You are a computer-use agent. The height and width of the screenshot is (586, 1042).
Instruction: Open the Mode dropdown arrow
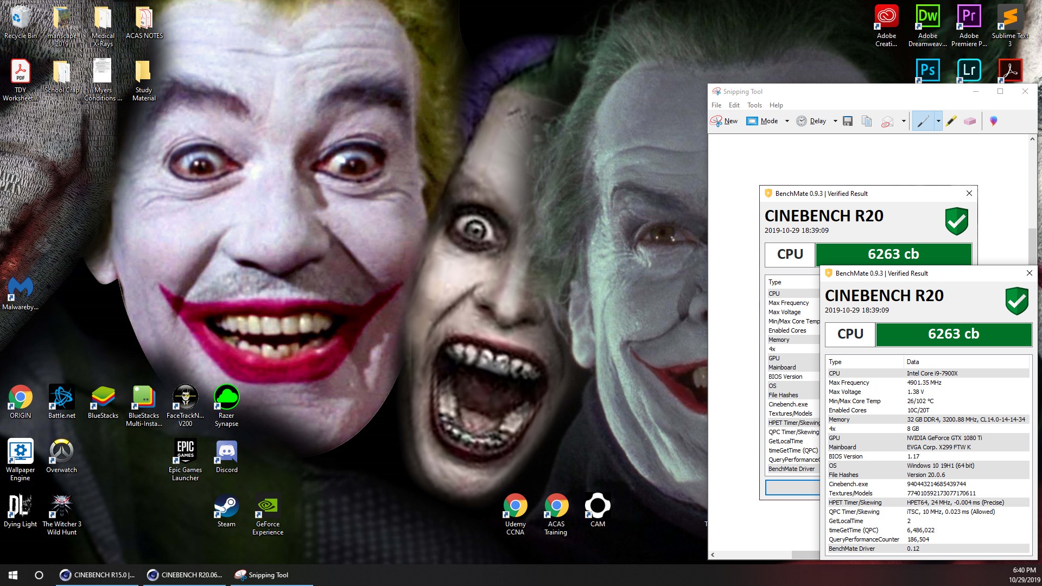click(787, 121)
